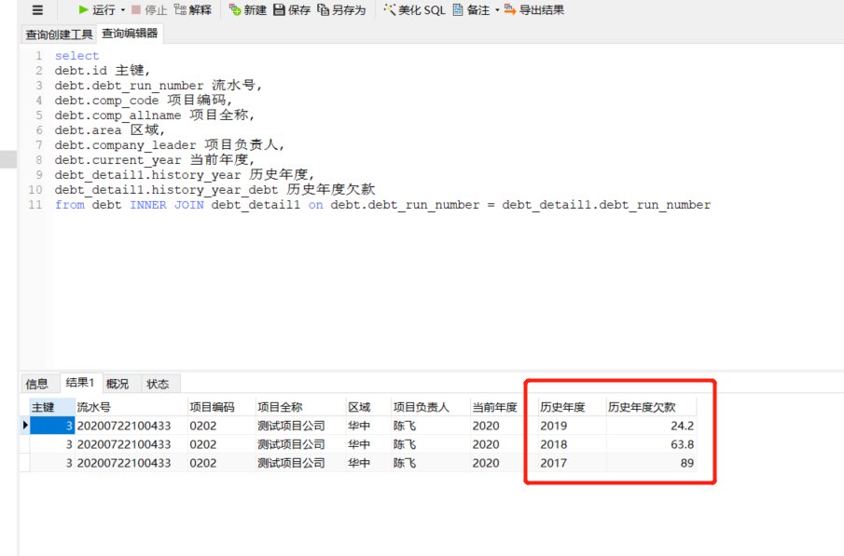Image resolution: width=844 pixels, height=556 pixels.
Task: Beautify the SQL with 美化 SQL
Action: [414, 9]
